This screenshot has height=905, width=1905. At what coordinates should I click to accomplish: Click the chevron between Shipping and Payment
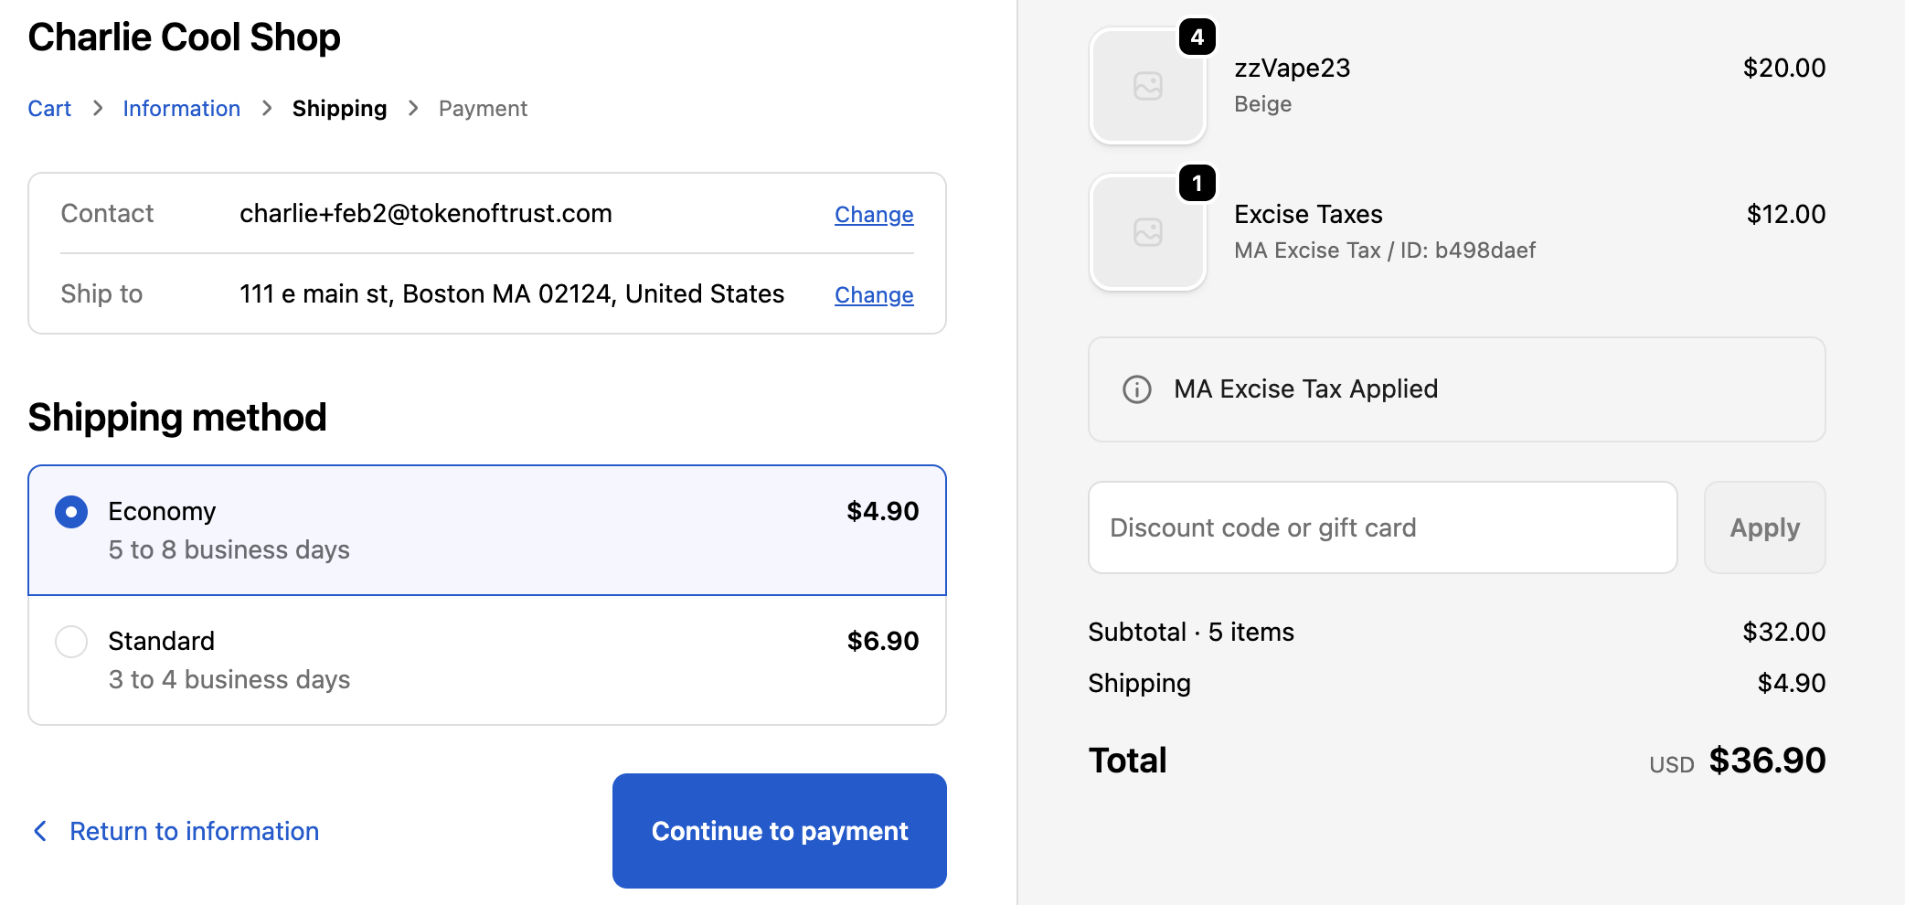(x=413, y=109)
